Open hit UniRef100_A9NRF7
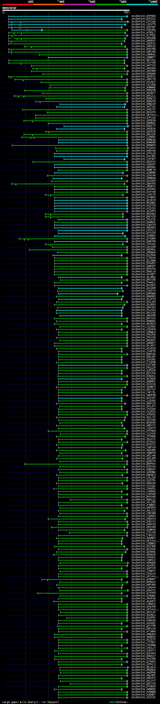This screenshot has height=704, width=160. point(143,57)
